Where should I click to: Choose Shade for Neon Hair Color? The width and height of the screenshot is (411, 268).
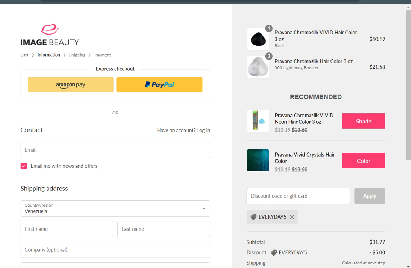[364, 121]
